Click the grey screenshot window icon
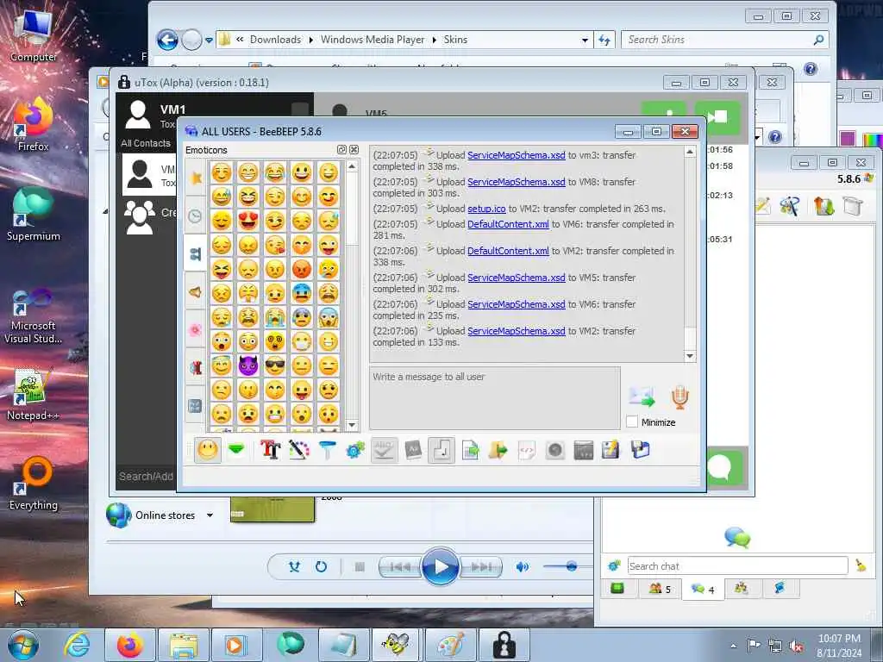Viewport: 883px width, 662px height. click(x=584, y=450)
